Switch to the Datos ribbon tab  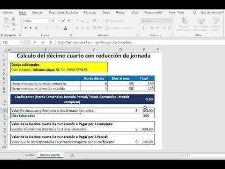(106, 12)
